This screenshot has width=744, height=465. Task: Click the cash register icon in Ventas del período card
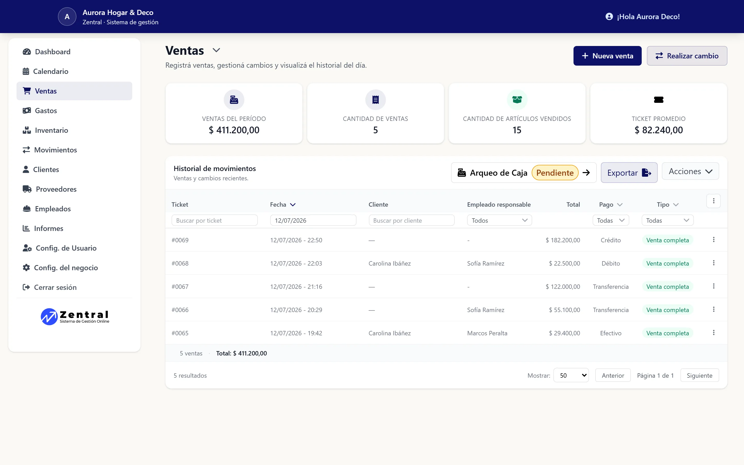coord(234,100)
